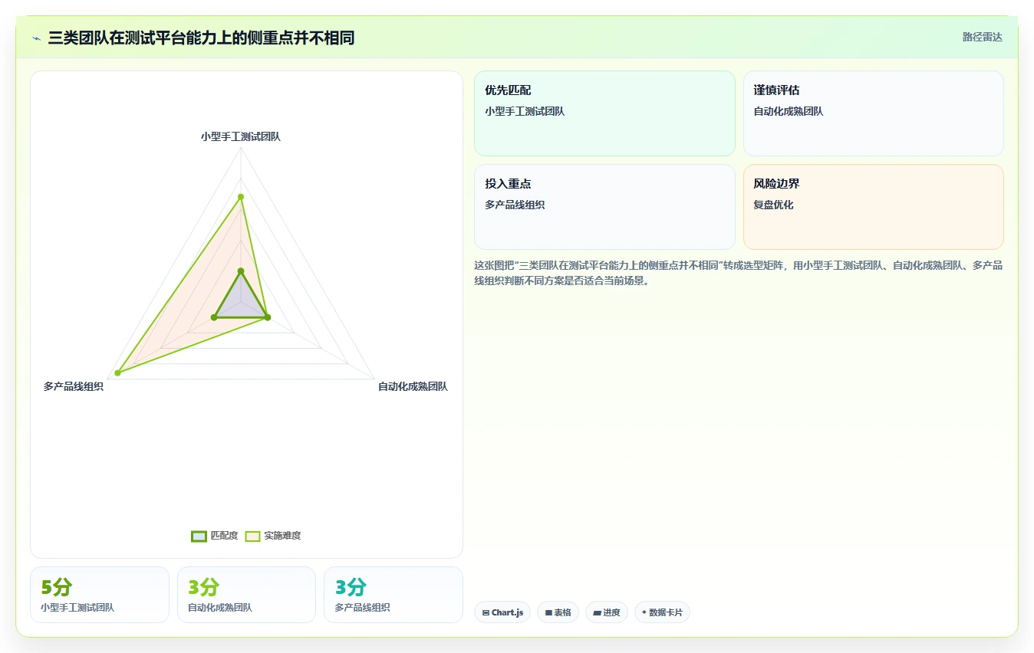Click the 匹配度 data point on the 小型手工测试团队 axis
1034x653 pixels.
(241, 271)
